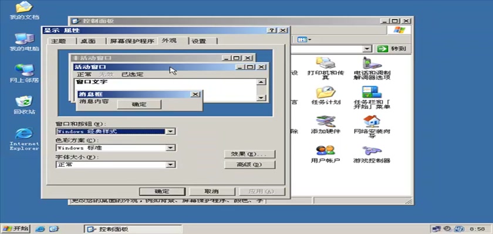The image size is (493, 234).
Task: Close the Display Properties dialog
Action: click(283, 30)
